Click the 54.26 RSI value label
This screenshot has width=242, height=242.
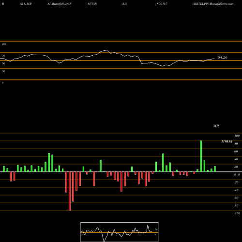click(223, 58)
